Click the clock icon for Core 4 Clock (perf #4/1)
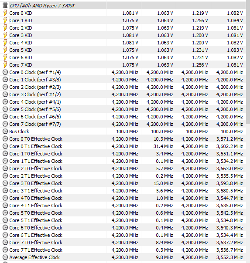The image size is (250, 263). point(5,101)
